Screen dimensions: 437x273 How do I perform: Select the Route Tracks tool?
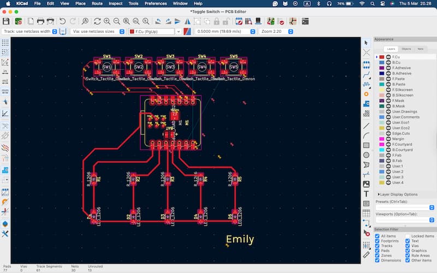[366, 75]
